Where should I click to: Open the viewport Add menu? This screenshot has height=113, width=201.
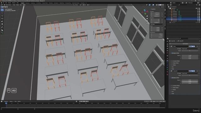[21, 5]
